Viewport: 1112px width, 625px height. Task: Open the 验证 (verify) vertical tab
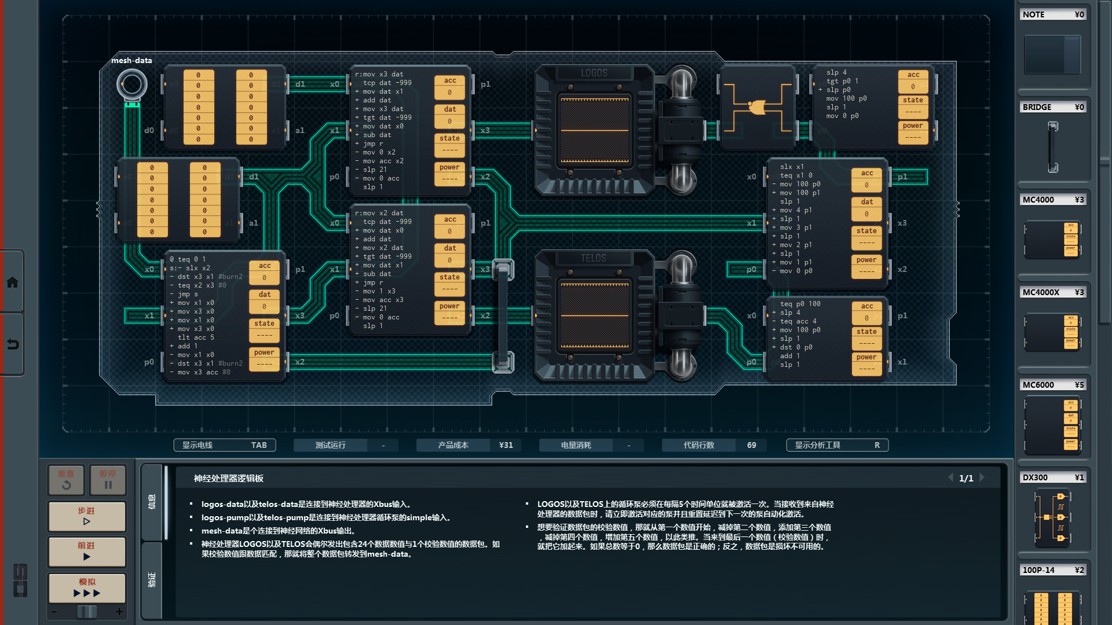click(152, 580)
